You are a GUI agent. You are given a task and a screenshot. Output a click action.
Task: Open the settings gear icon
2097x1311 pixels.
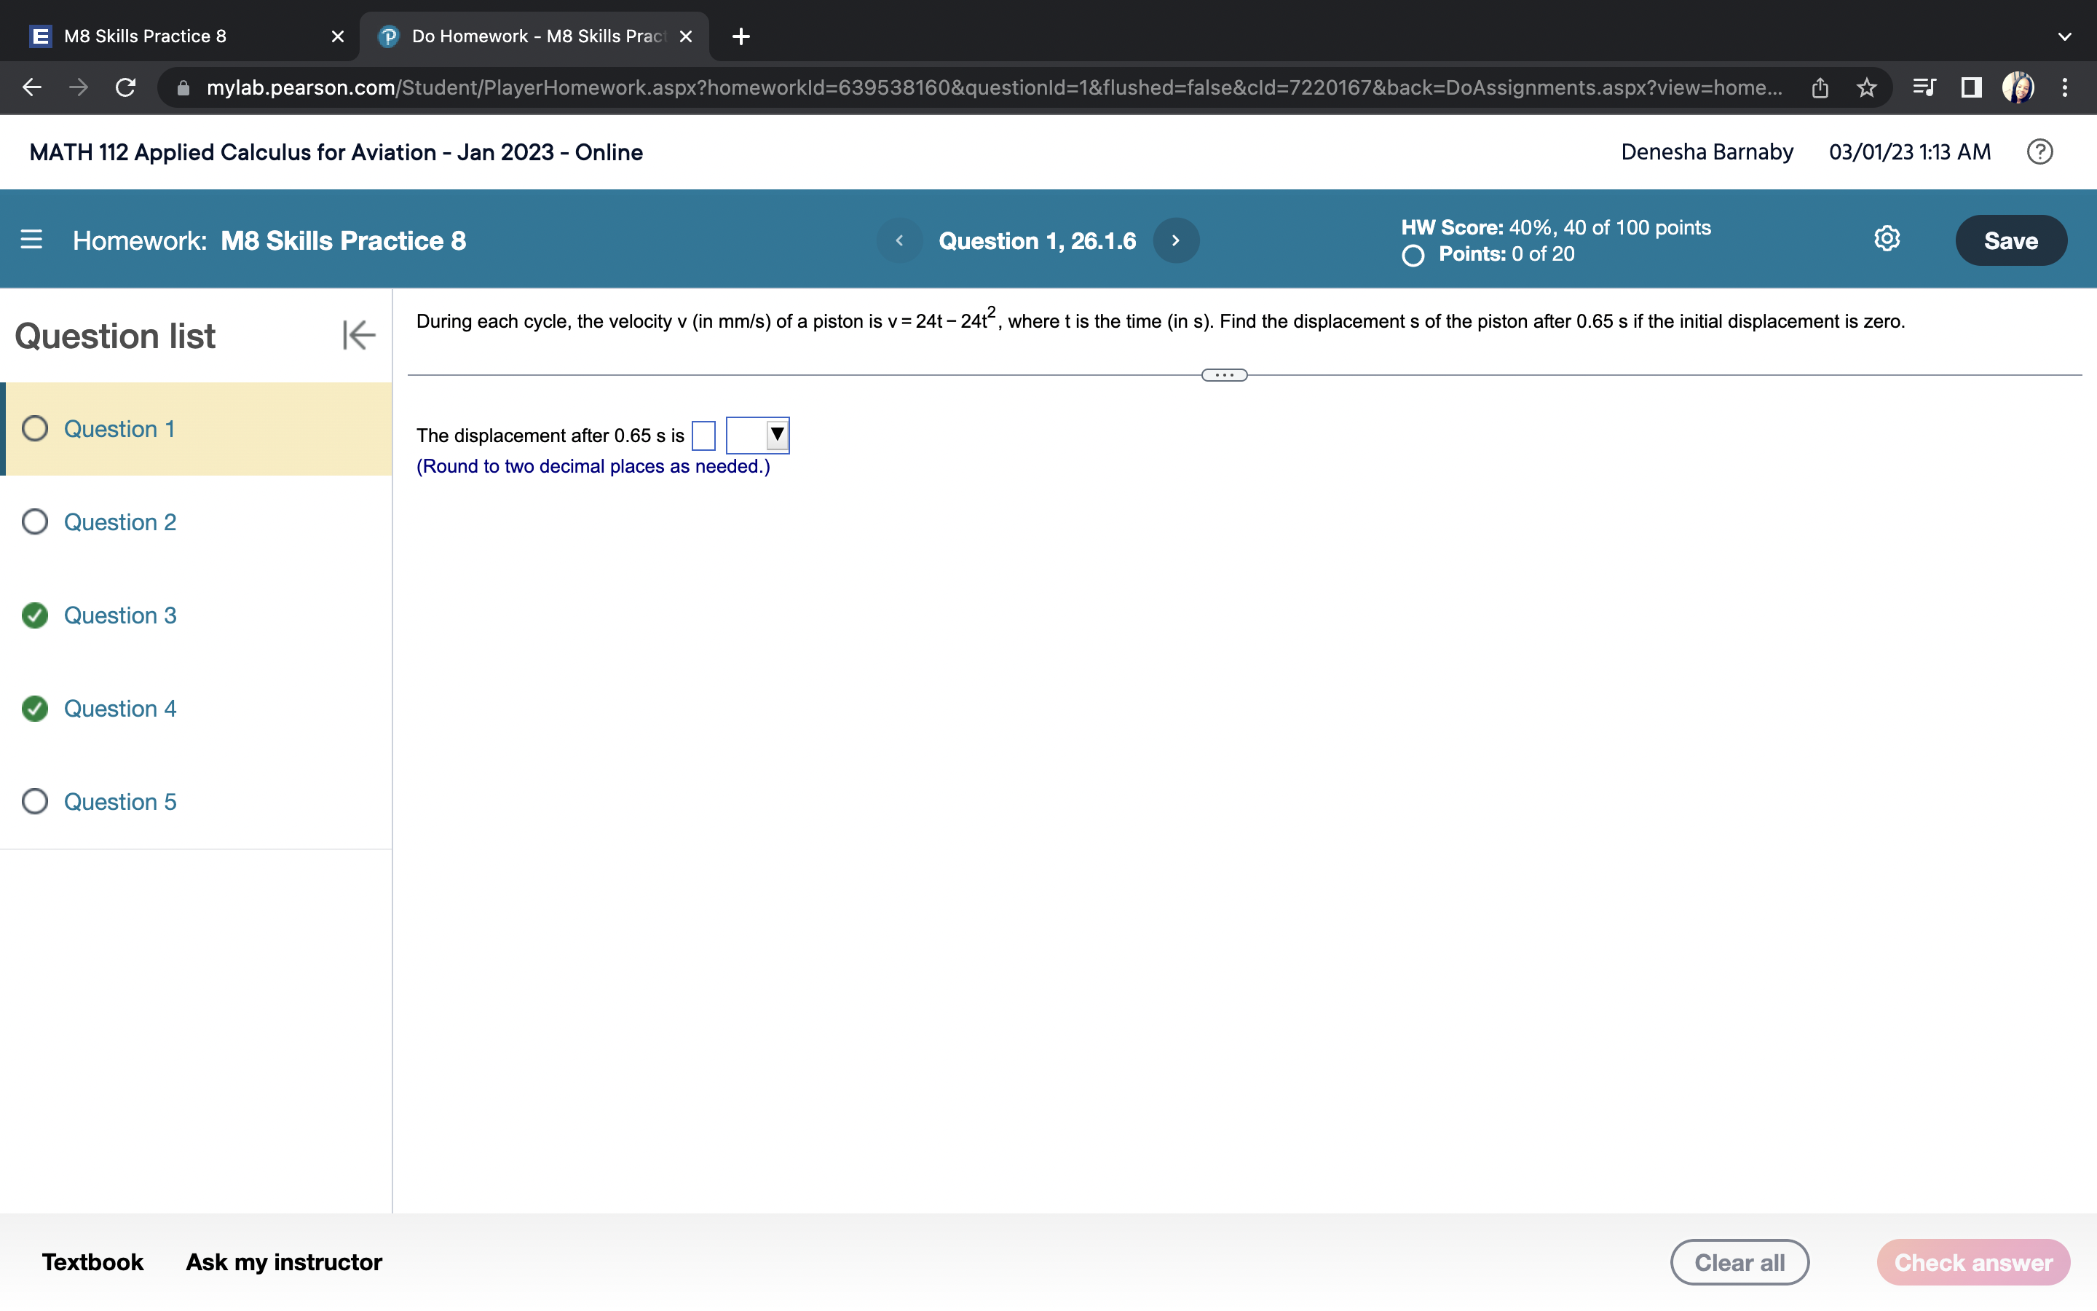coord(1887,238)
